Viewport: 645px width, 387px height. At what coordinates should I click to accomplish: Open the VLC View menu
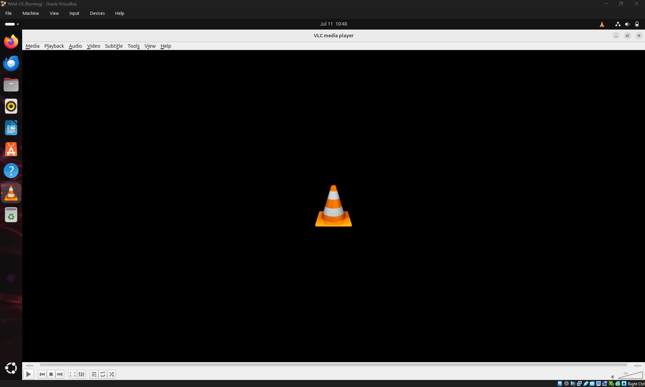(x=150, y=46)
